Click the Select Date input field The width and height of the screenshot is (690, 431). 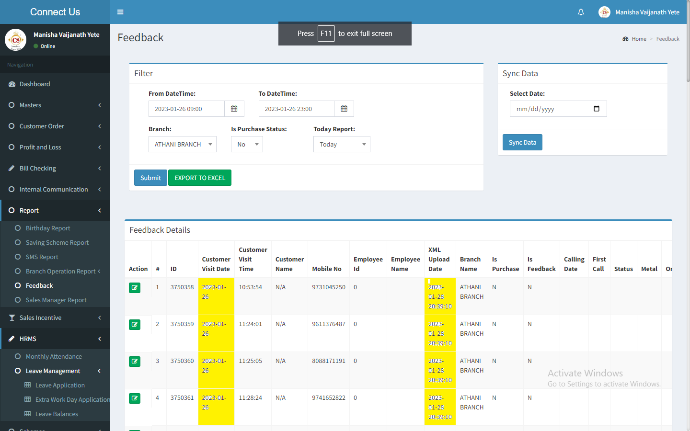558,109
